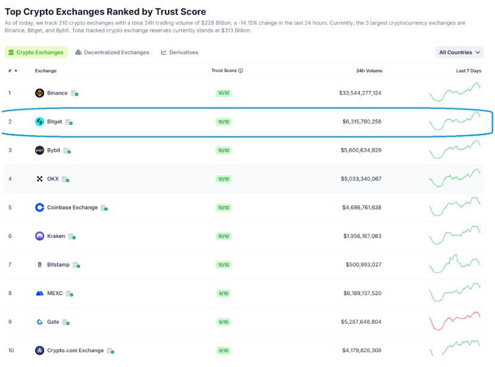This screenshot has height=367, width=495.
Task: Click the 24h Volume column header
Action: pos(369,71)
